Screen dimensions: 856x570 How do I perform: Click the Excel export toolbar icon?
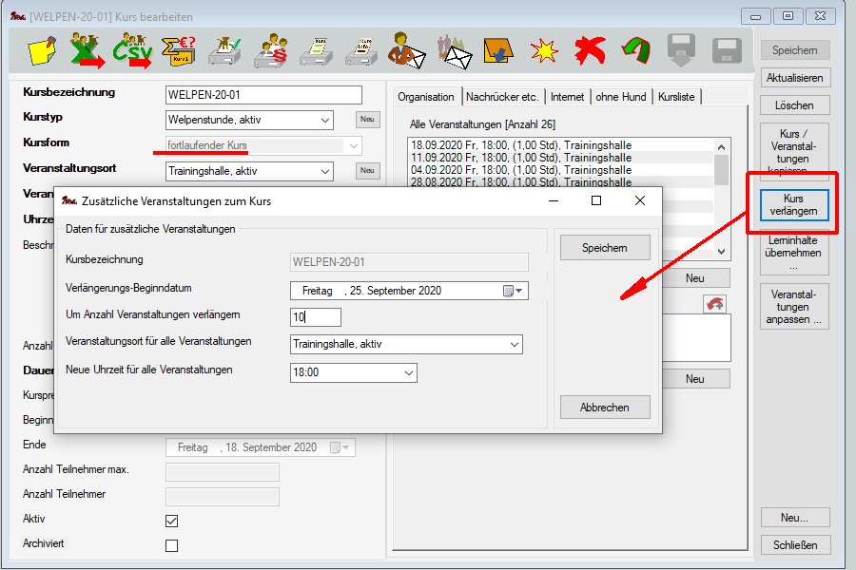pyautogui.click(x=88, y=50)
